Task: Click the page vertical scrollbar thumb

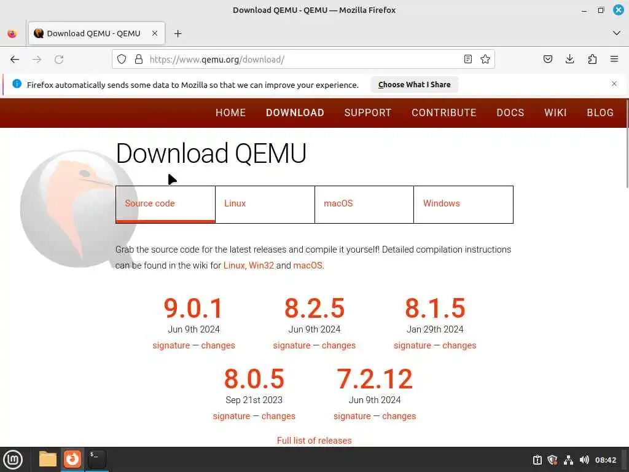Action: pos(627,144)
